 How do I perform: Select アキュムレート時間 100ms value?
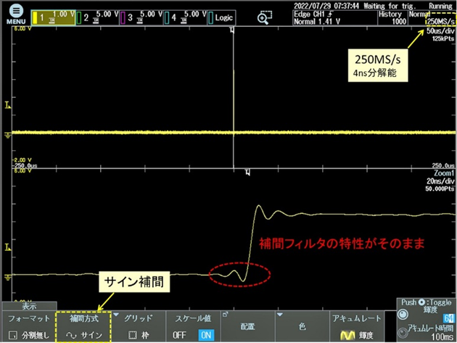point(442,337)
